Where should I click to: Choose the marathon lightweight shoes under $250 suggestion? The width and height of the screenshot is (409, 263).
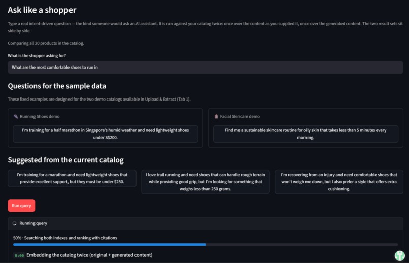pos(72,178)
